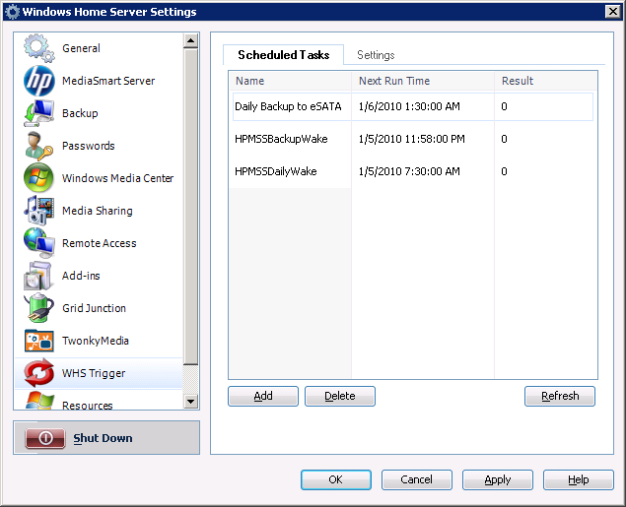Viewport: 626px width, 507px height.
Task: Click the Remote Access globe icon
Action: coord(38,243)
